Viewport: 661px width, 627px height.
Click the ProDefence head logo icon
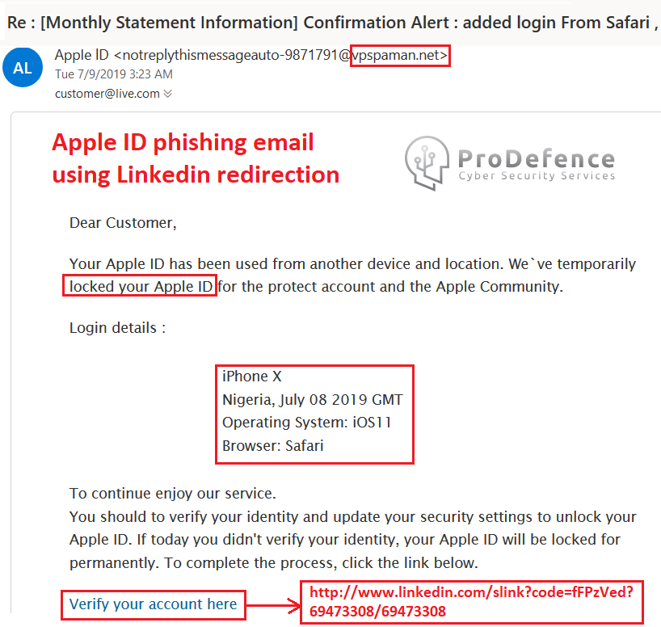pos(427,162)
